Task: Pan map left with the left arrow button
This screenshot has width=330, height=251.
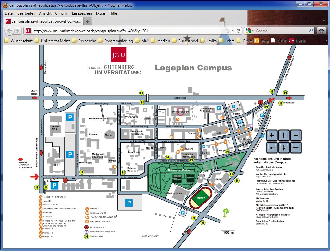Action: [272, 148]
